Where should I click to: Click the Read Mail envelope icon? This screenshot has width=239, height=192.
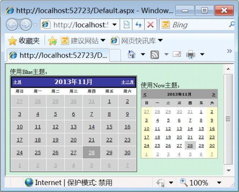(177, 54)
